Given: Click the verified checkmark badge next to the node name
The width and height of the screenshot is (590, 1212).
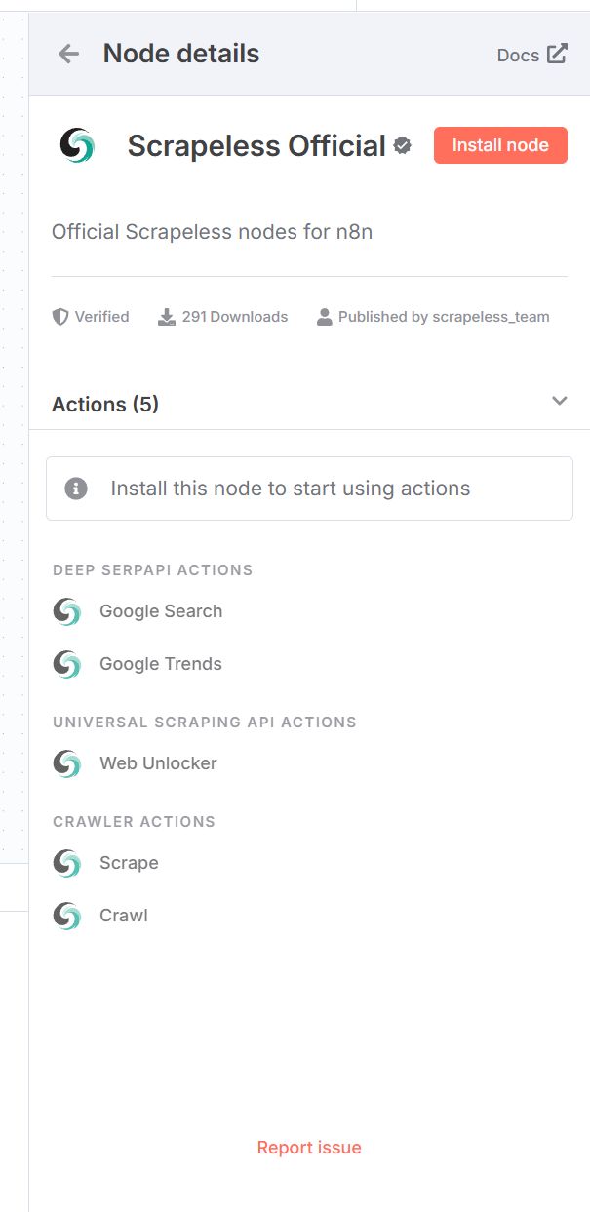Looking at the screenshot, I should pyautogui.click(x=402, y=145).
